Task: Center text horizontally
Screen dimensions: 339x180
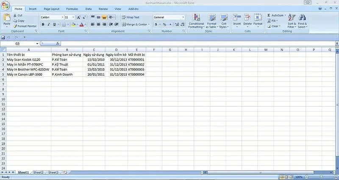Action: click(98, 25)
